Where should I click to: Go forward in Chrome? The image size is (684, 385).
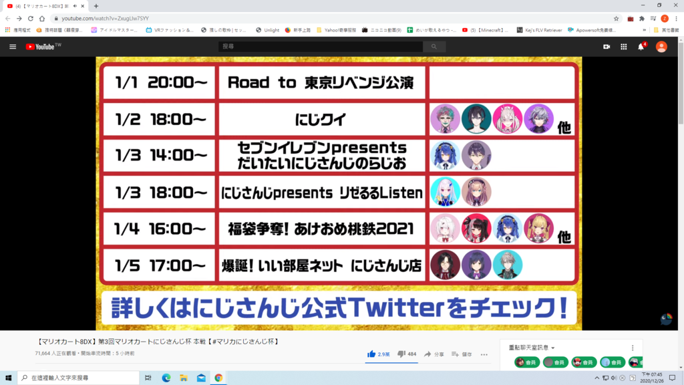(x=19, y=18)
